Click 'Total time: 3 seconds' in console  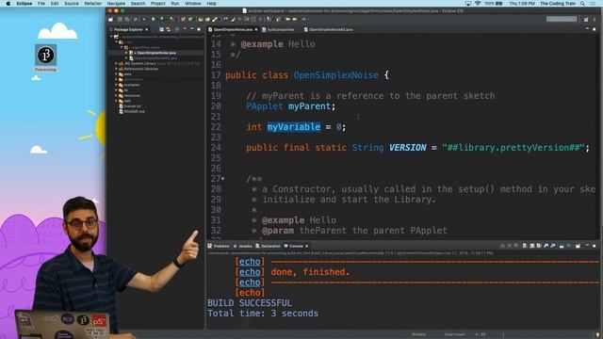click(x=263, y=314)
